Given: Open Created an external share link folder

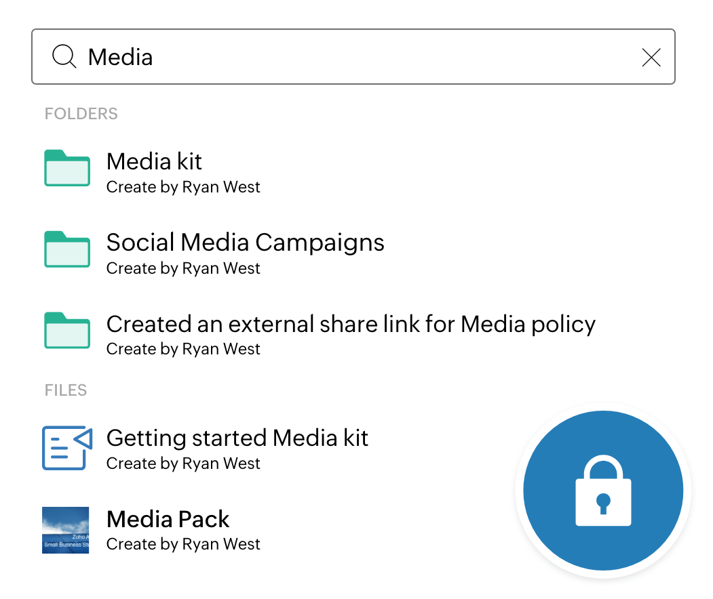Looking at the screenshot, I should pos(350,324).
